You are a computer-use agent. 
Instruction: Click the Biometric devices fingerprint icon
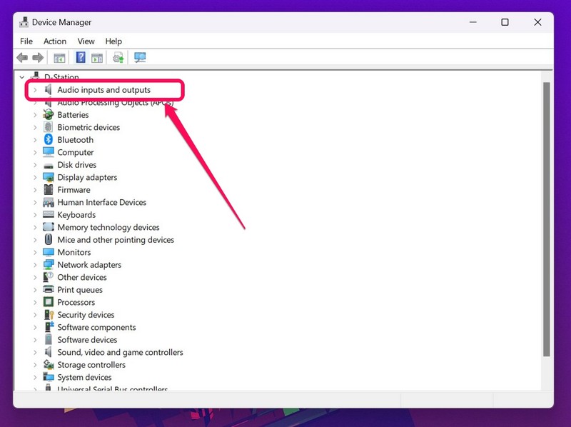point(49,127)
